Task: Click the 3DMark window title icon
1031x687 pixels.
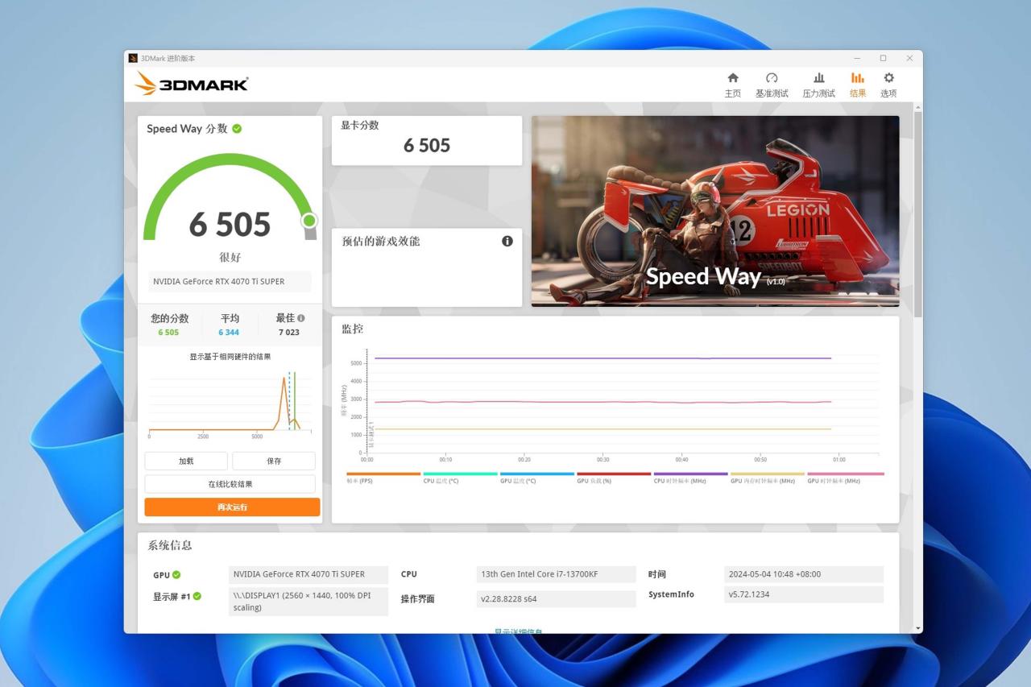Action: [x=133, y=58]
